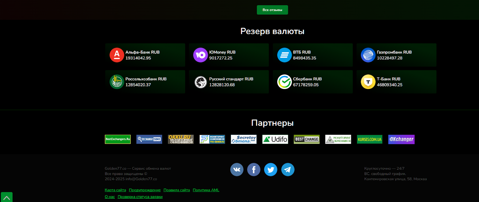The image size is (479, 202).
Task: Open KURSES.COM.UA partner banner
Action: click(370, 139)
